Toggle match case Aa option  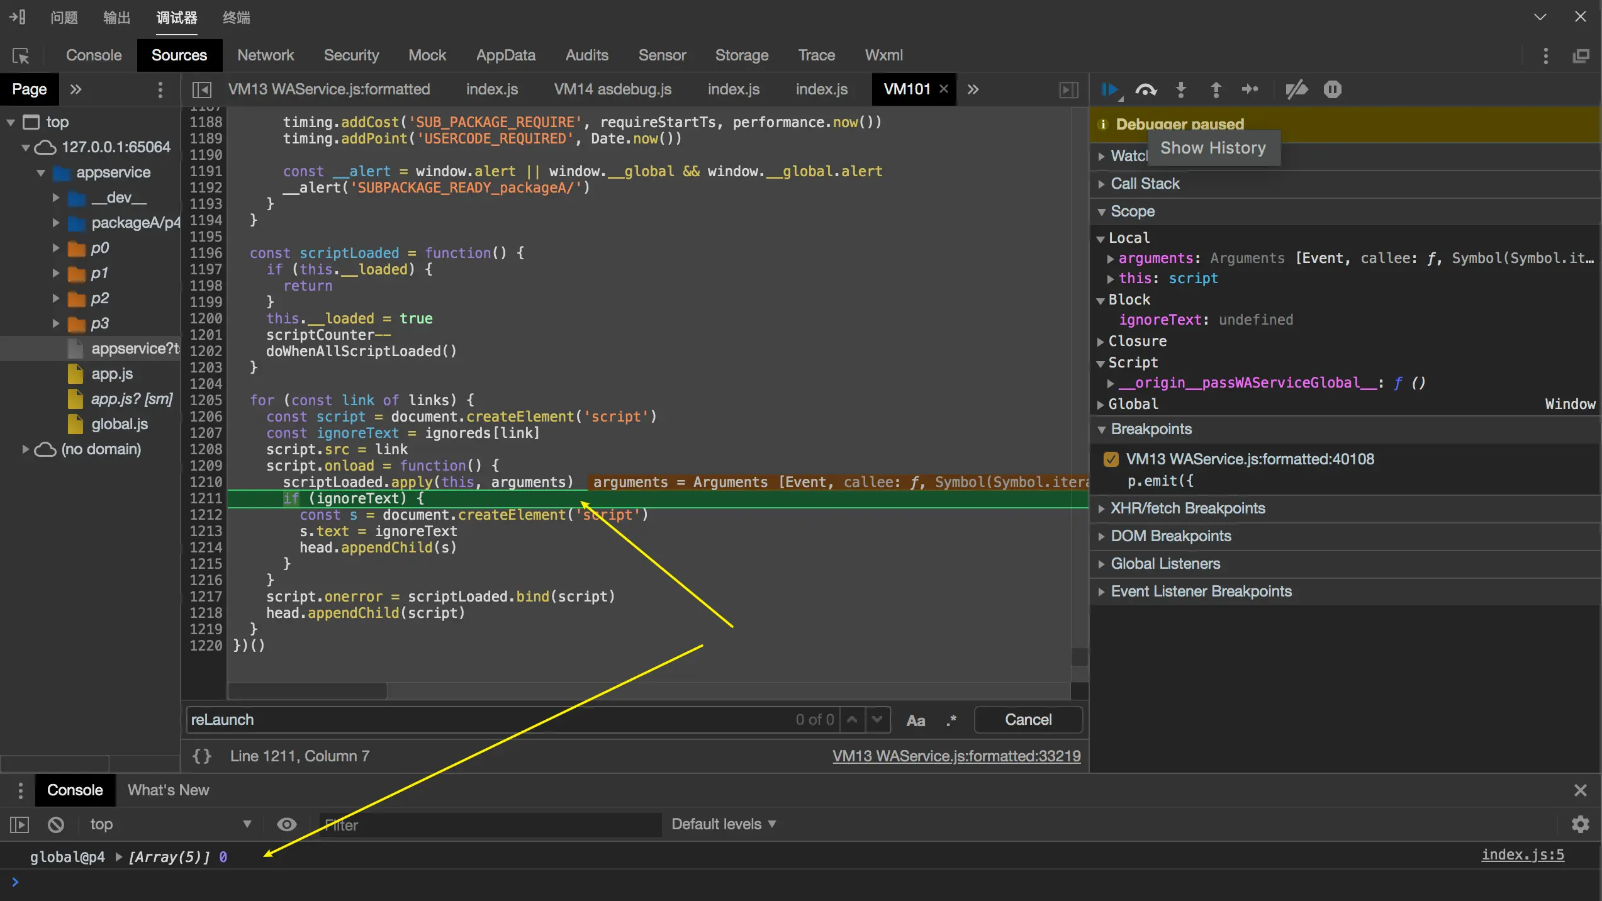pos(916,720)
